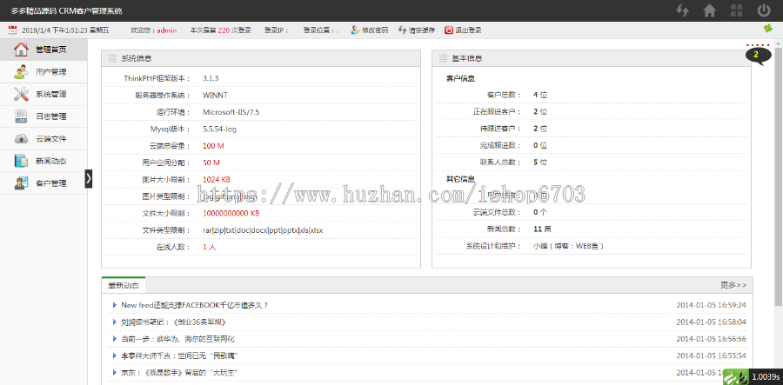Click 小峰（博客：WEB鱼）maintainer text
The image size is (783, 385).
click(569, 246)
